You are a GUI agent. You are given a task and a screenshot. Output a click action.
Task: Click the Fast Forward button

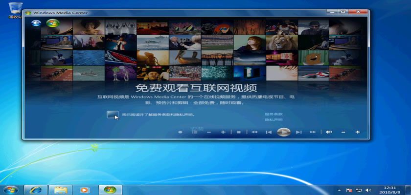coord(313,132)
